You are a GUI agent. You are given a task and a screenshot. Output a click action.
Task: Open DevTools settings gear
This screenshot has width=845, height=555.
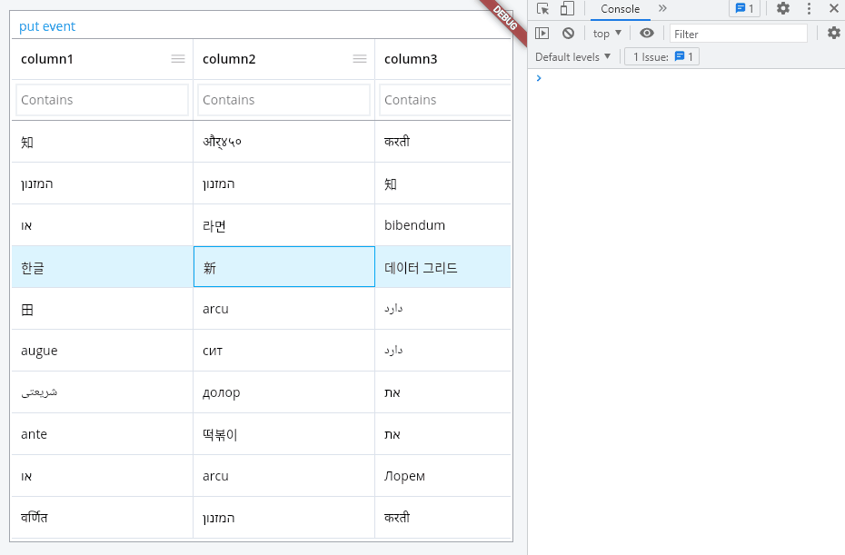(x=783, y=9)
